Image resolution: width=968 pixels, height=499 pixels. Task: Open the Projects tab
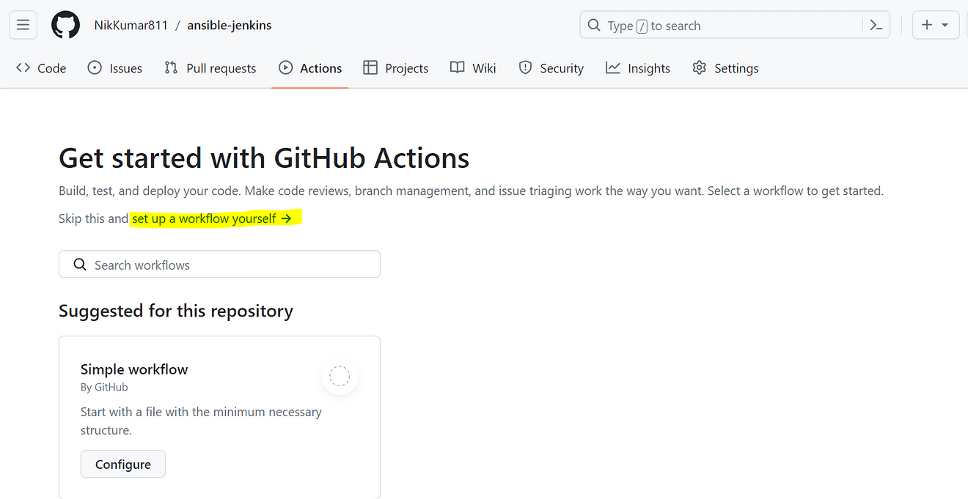(x=396, y=68)
